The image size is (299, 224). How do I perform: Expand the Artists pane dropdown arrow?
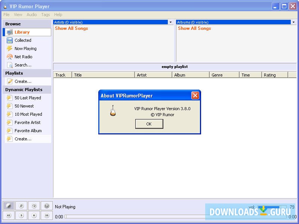(x=170, y=22)
